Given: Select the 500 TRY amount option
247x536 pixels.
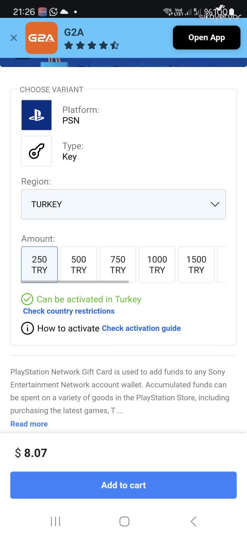Looking at the screenshot, I should (79, 265).
